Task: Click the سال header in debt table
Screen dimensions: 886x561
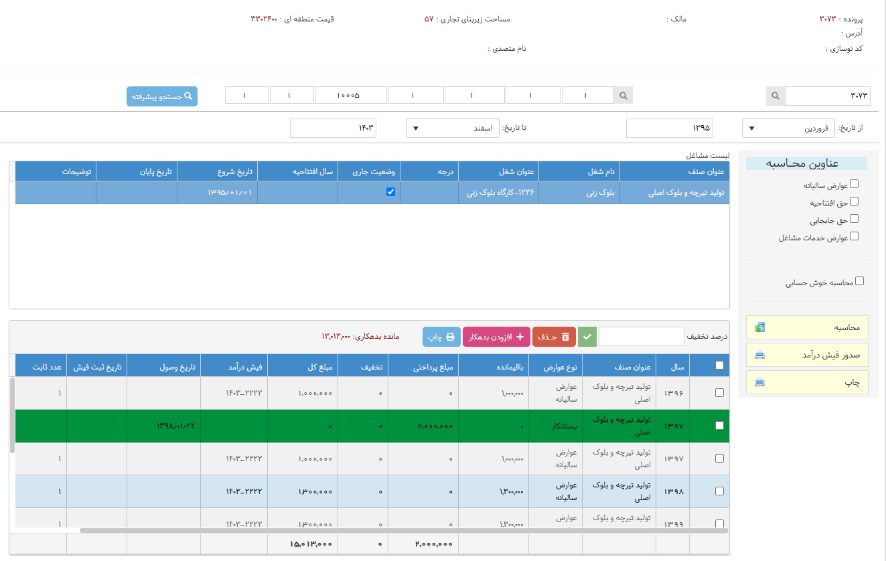Action: coord(672,366)
